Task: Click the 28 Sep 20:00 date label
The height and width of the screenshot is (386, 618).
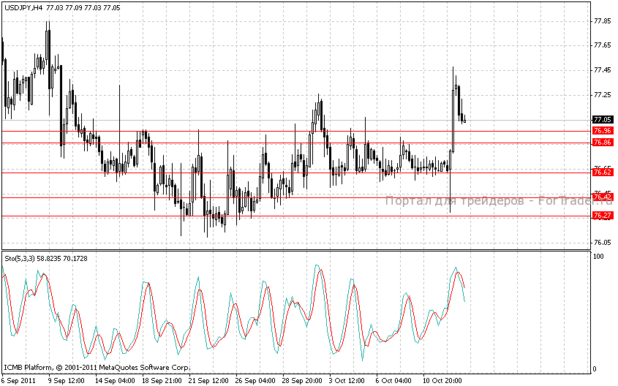Action: click(x=301, y=380)
